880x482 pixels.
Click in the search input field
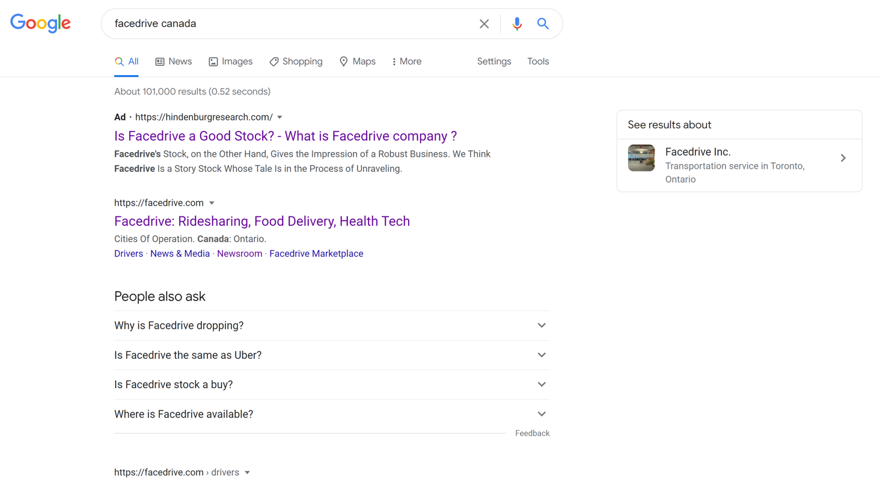pos(289,24)
